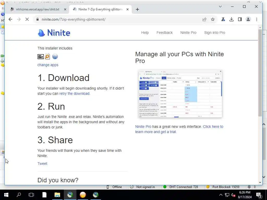Viewport: 267px width, 200px height.
Task: Open File Explorer from taskbar
Action: pyautogui.click(x=57, y=195)
